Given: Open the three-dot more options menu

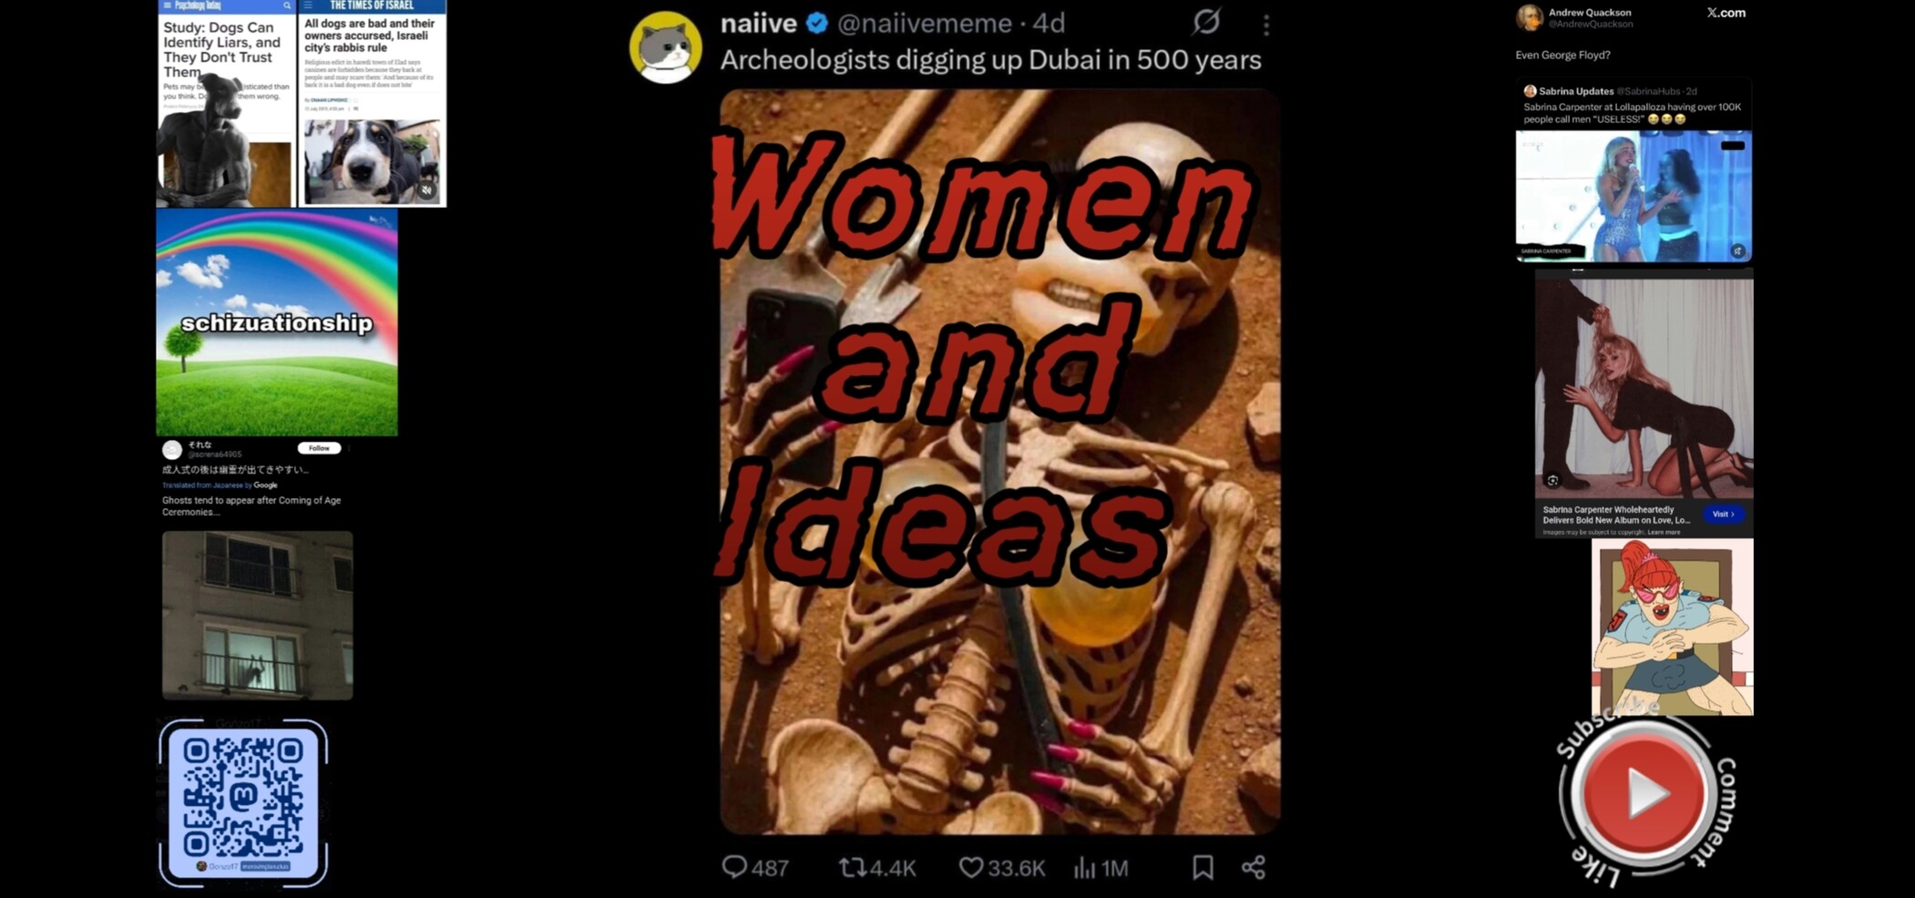Looking at the screenshot, I should 1266,25.
